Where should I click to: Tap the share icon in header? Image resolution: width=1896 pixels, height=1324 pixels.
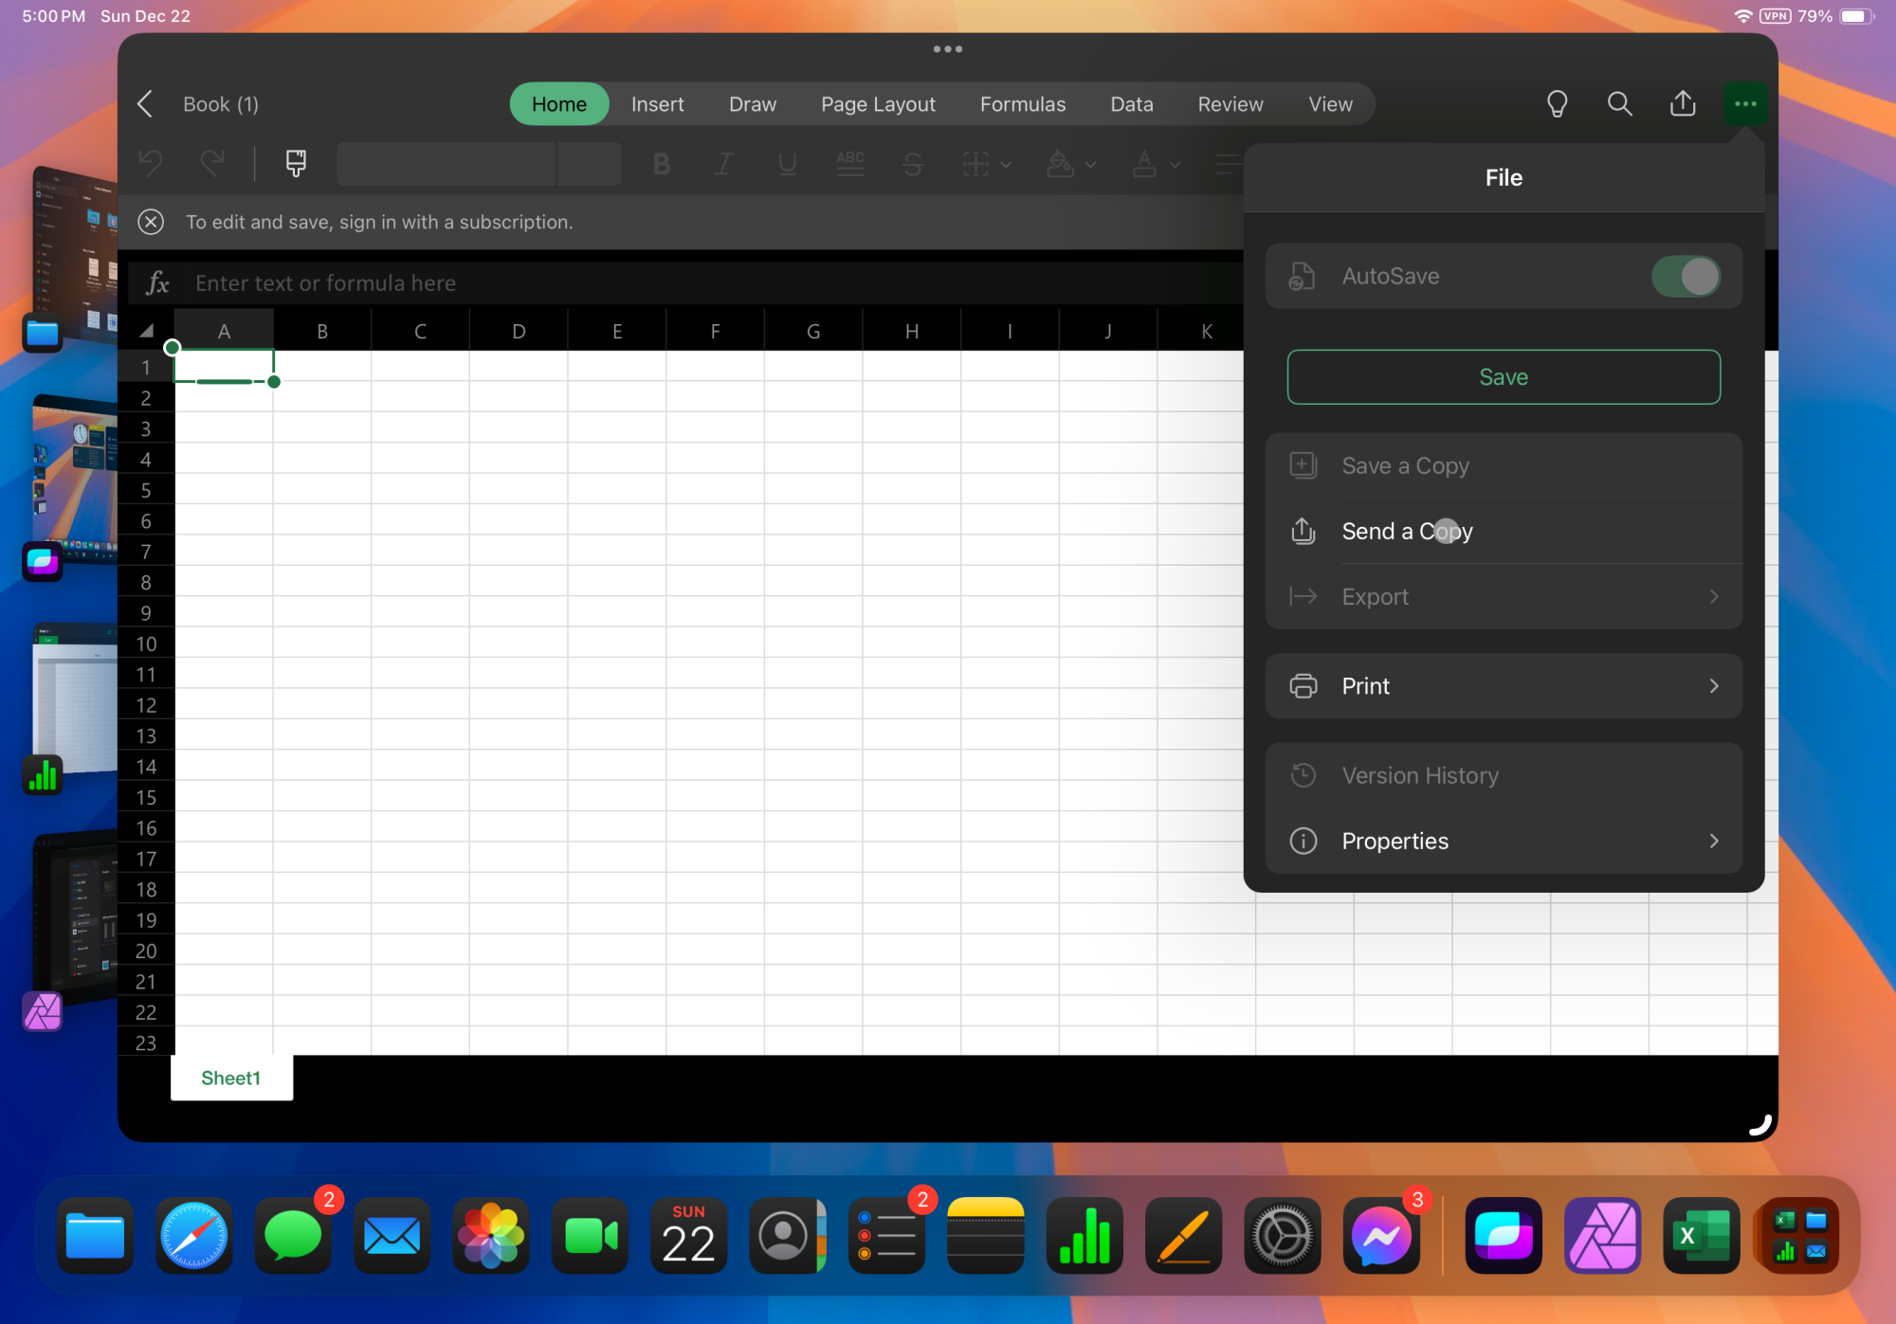[1683, 104]
